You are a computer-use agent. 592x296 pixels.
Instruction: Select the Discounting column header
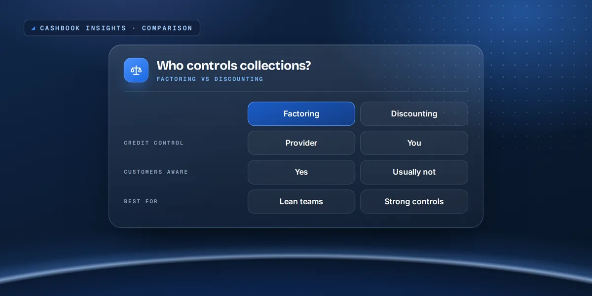pos(414,114)
